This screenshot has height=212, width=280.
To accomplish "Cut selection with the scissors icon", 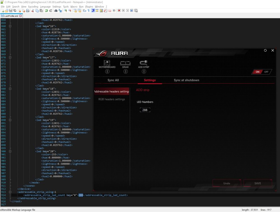I will coord(33,11).
